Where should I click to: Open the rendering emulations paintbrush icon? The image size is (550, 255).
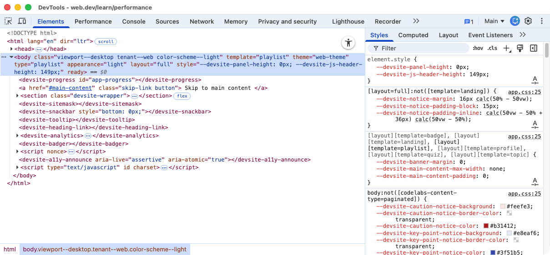(520, 48)
